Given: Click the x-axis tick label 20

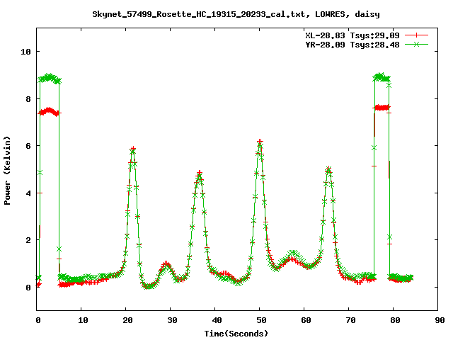Looking at the screenshot, I should (127, 320).
